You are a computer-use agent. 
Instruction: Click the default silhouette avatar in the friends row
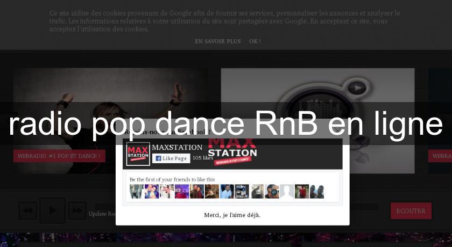(x=287, y=192)
